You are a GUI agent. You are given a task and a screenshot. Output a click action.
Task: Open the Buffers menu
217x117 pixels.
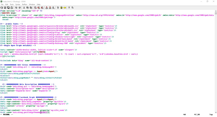[25, 4]
